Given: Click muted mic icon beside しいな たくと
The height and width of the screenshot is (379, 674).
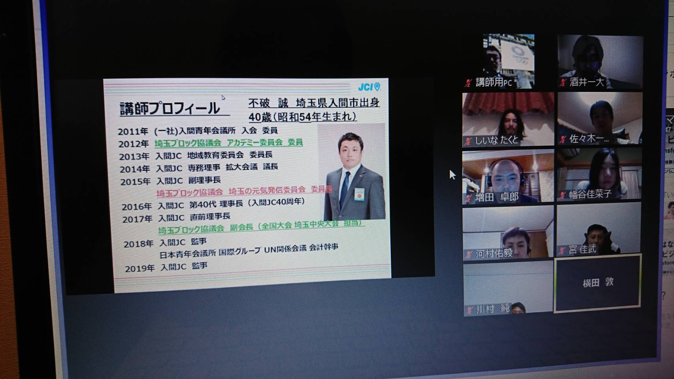Looking at the screenshot, I should pyautogui.click(x=468, y=141).
